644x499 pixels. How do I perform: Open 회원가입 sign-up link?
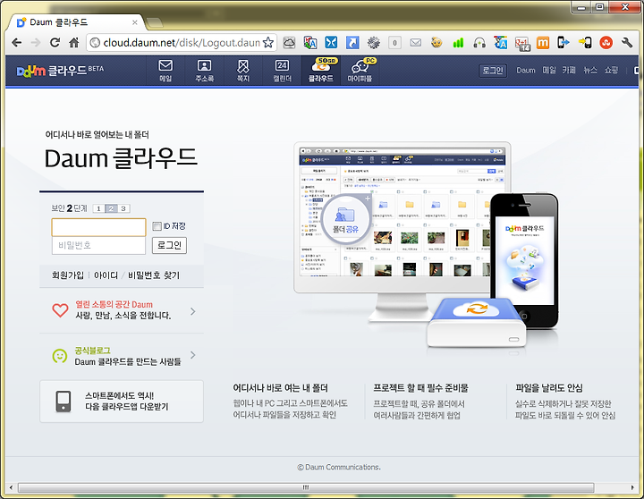[x=68, y=275]
